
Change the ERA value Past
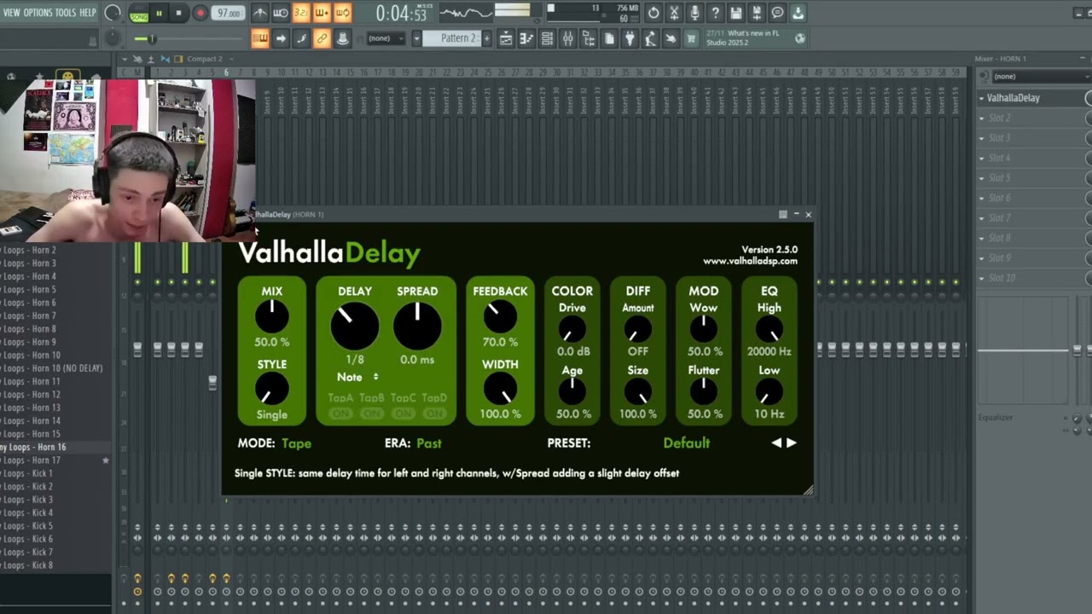pyautogui.click(x=429, y=443)
